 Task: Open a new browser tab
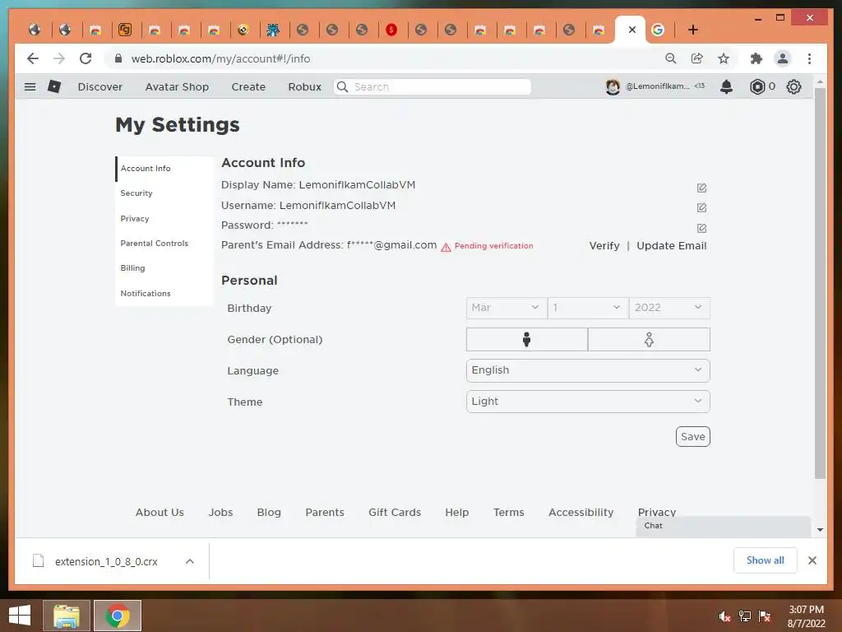[x=692, y=30]
